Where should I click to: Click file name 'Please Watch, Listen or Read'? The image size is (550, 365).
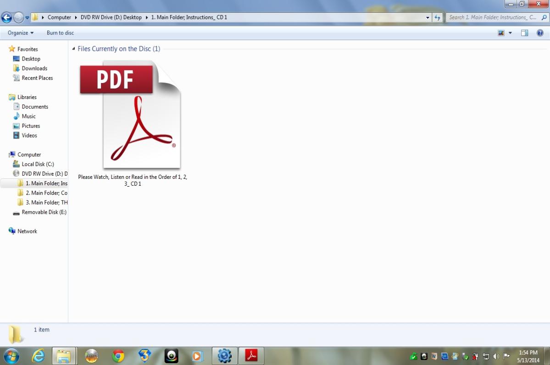133,180
